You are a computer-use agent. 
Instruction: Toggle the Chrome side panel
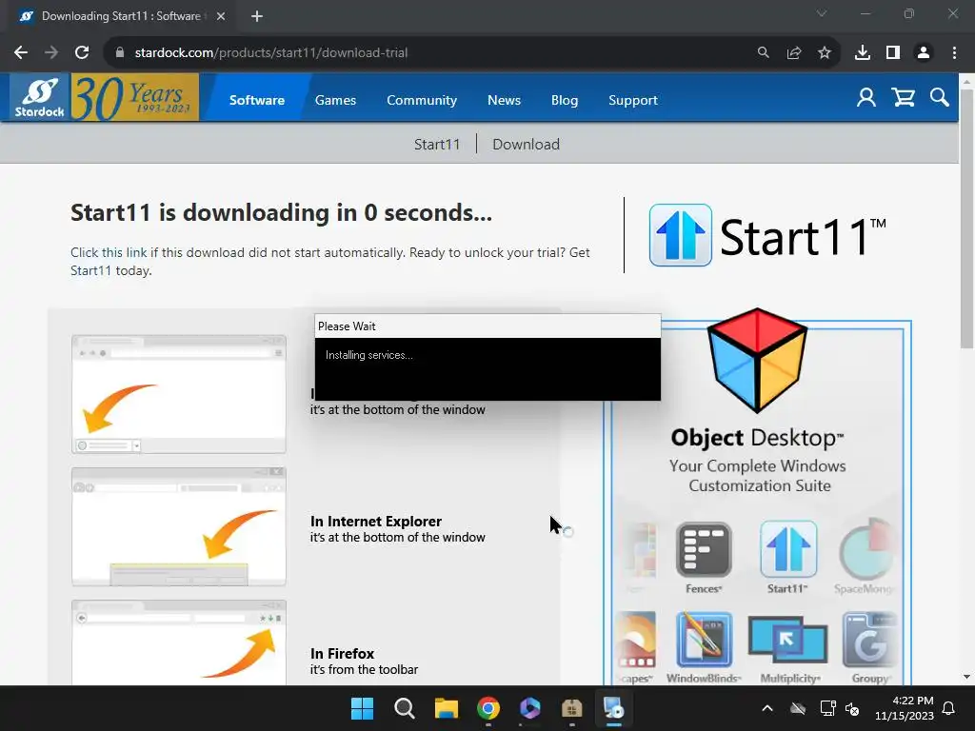[893, 53]
